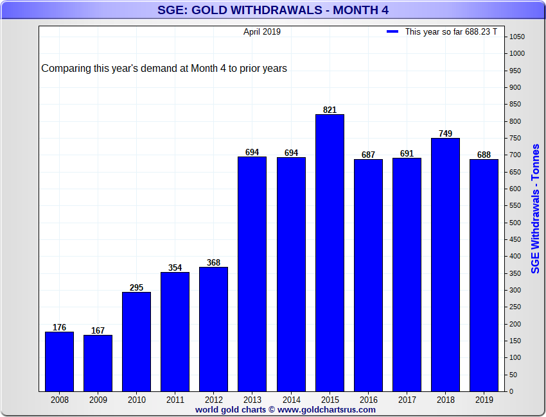Select the 2011 bar labeled 354
This screenshot has height=417, width=546.
click(x=175, y=332)
